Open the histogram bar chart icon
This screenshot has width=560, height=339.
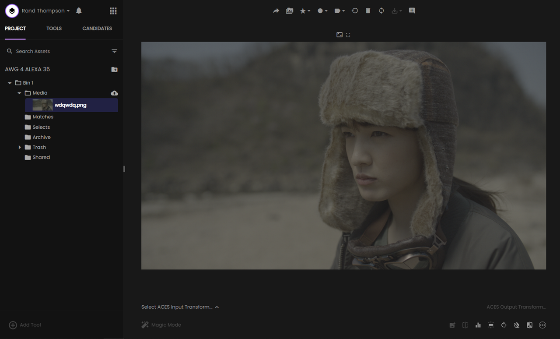(478, 325)
